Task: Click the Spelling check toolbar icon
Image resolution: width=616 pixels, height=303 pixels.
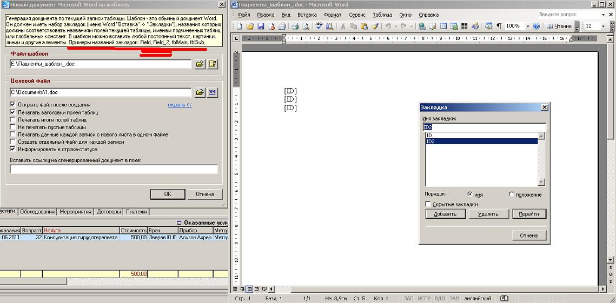Action: pyautogui.click(x=320, y=26)
